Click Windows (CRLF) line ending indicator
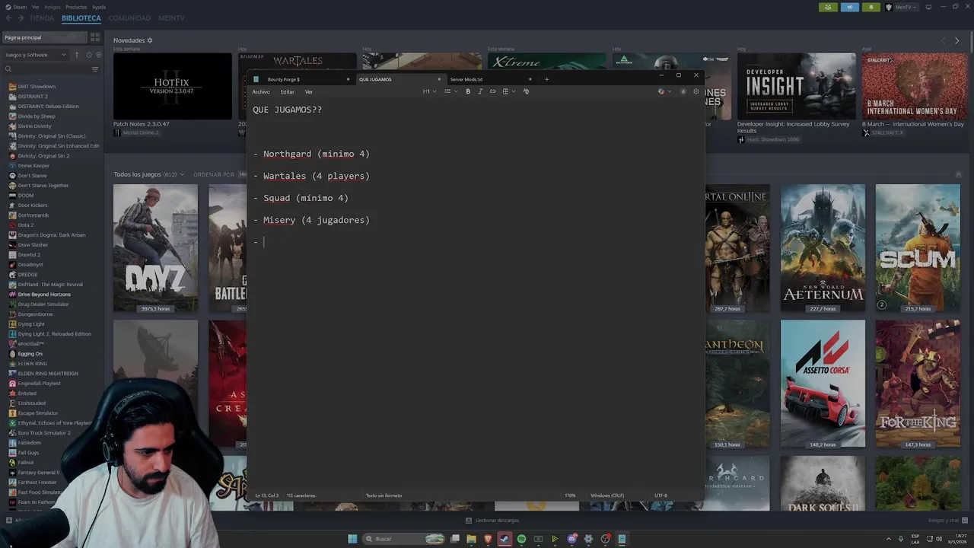 click(x=606, y=495)
